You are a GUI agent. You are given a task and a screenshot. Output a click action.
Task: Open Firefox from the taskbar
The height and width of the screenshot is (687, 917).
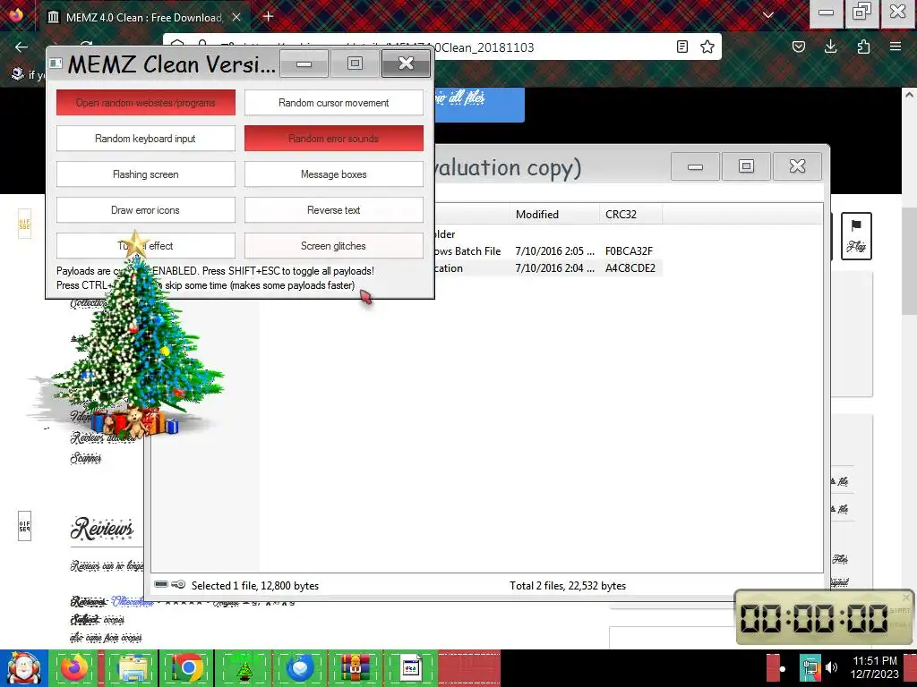(75, 668)
